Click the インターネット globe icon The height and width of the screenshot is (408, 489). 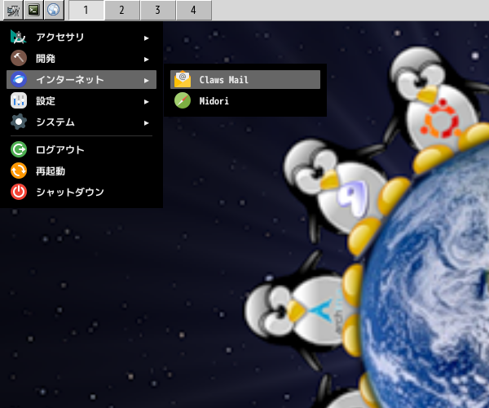[19, 80]
